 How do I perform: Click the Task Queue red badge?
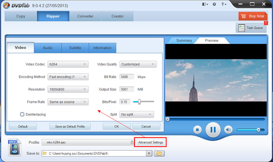click(266, 23)
